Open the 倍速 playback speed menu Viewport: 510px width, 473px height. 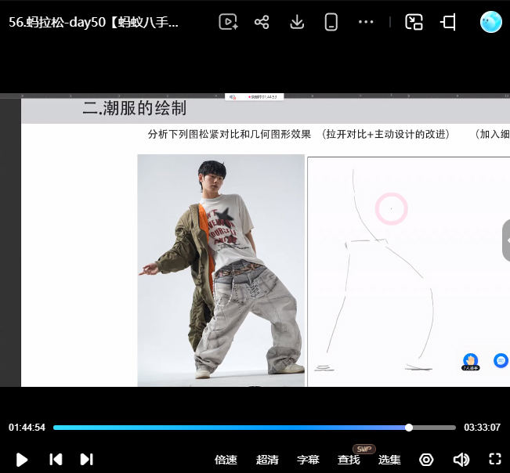tap(226, 460)
